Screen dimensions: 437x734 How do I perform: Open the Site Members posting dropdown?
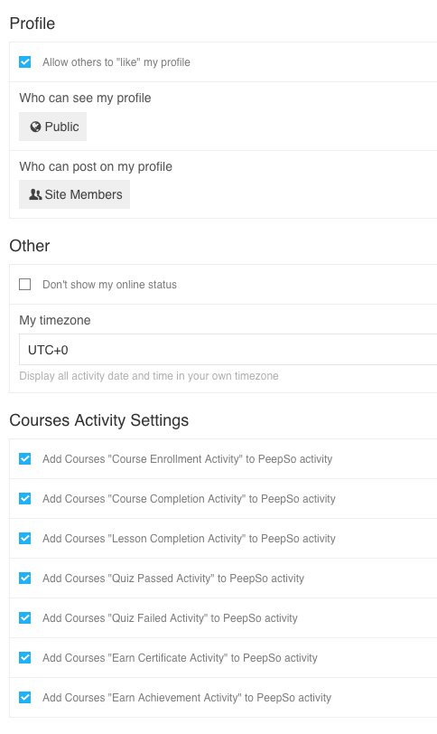[x=74, y=194]
